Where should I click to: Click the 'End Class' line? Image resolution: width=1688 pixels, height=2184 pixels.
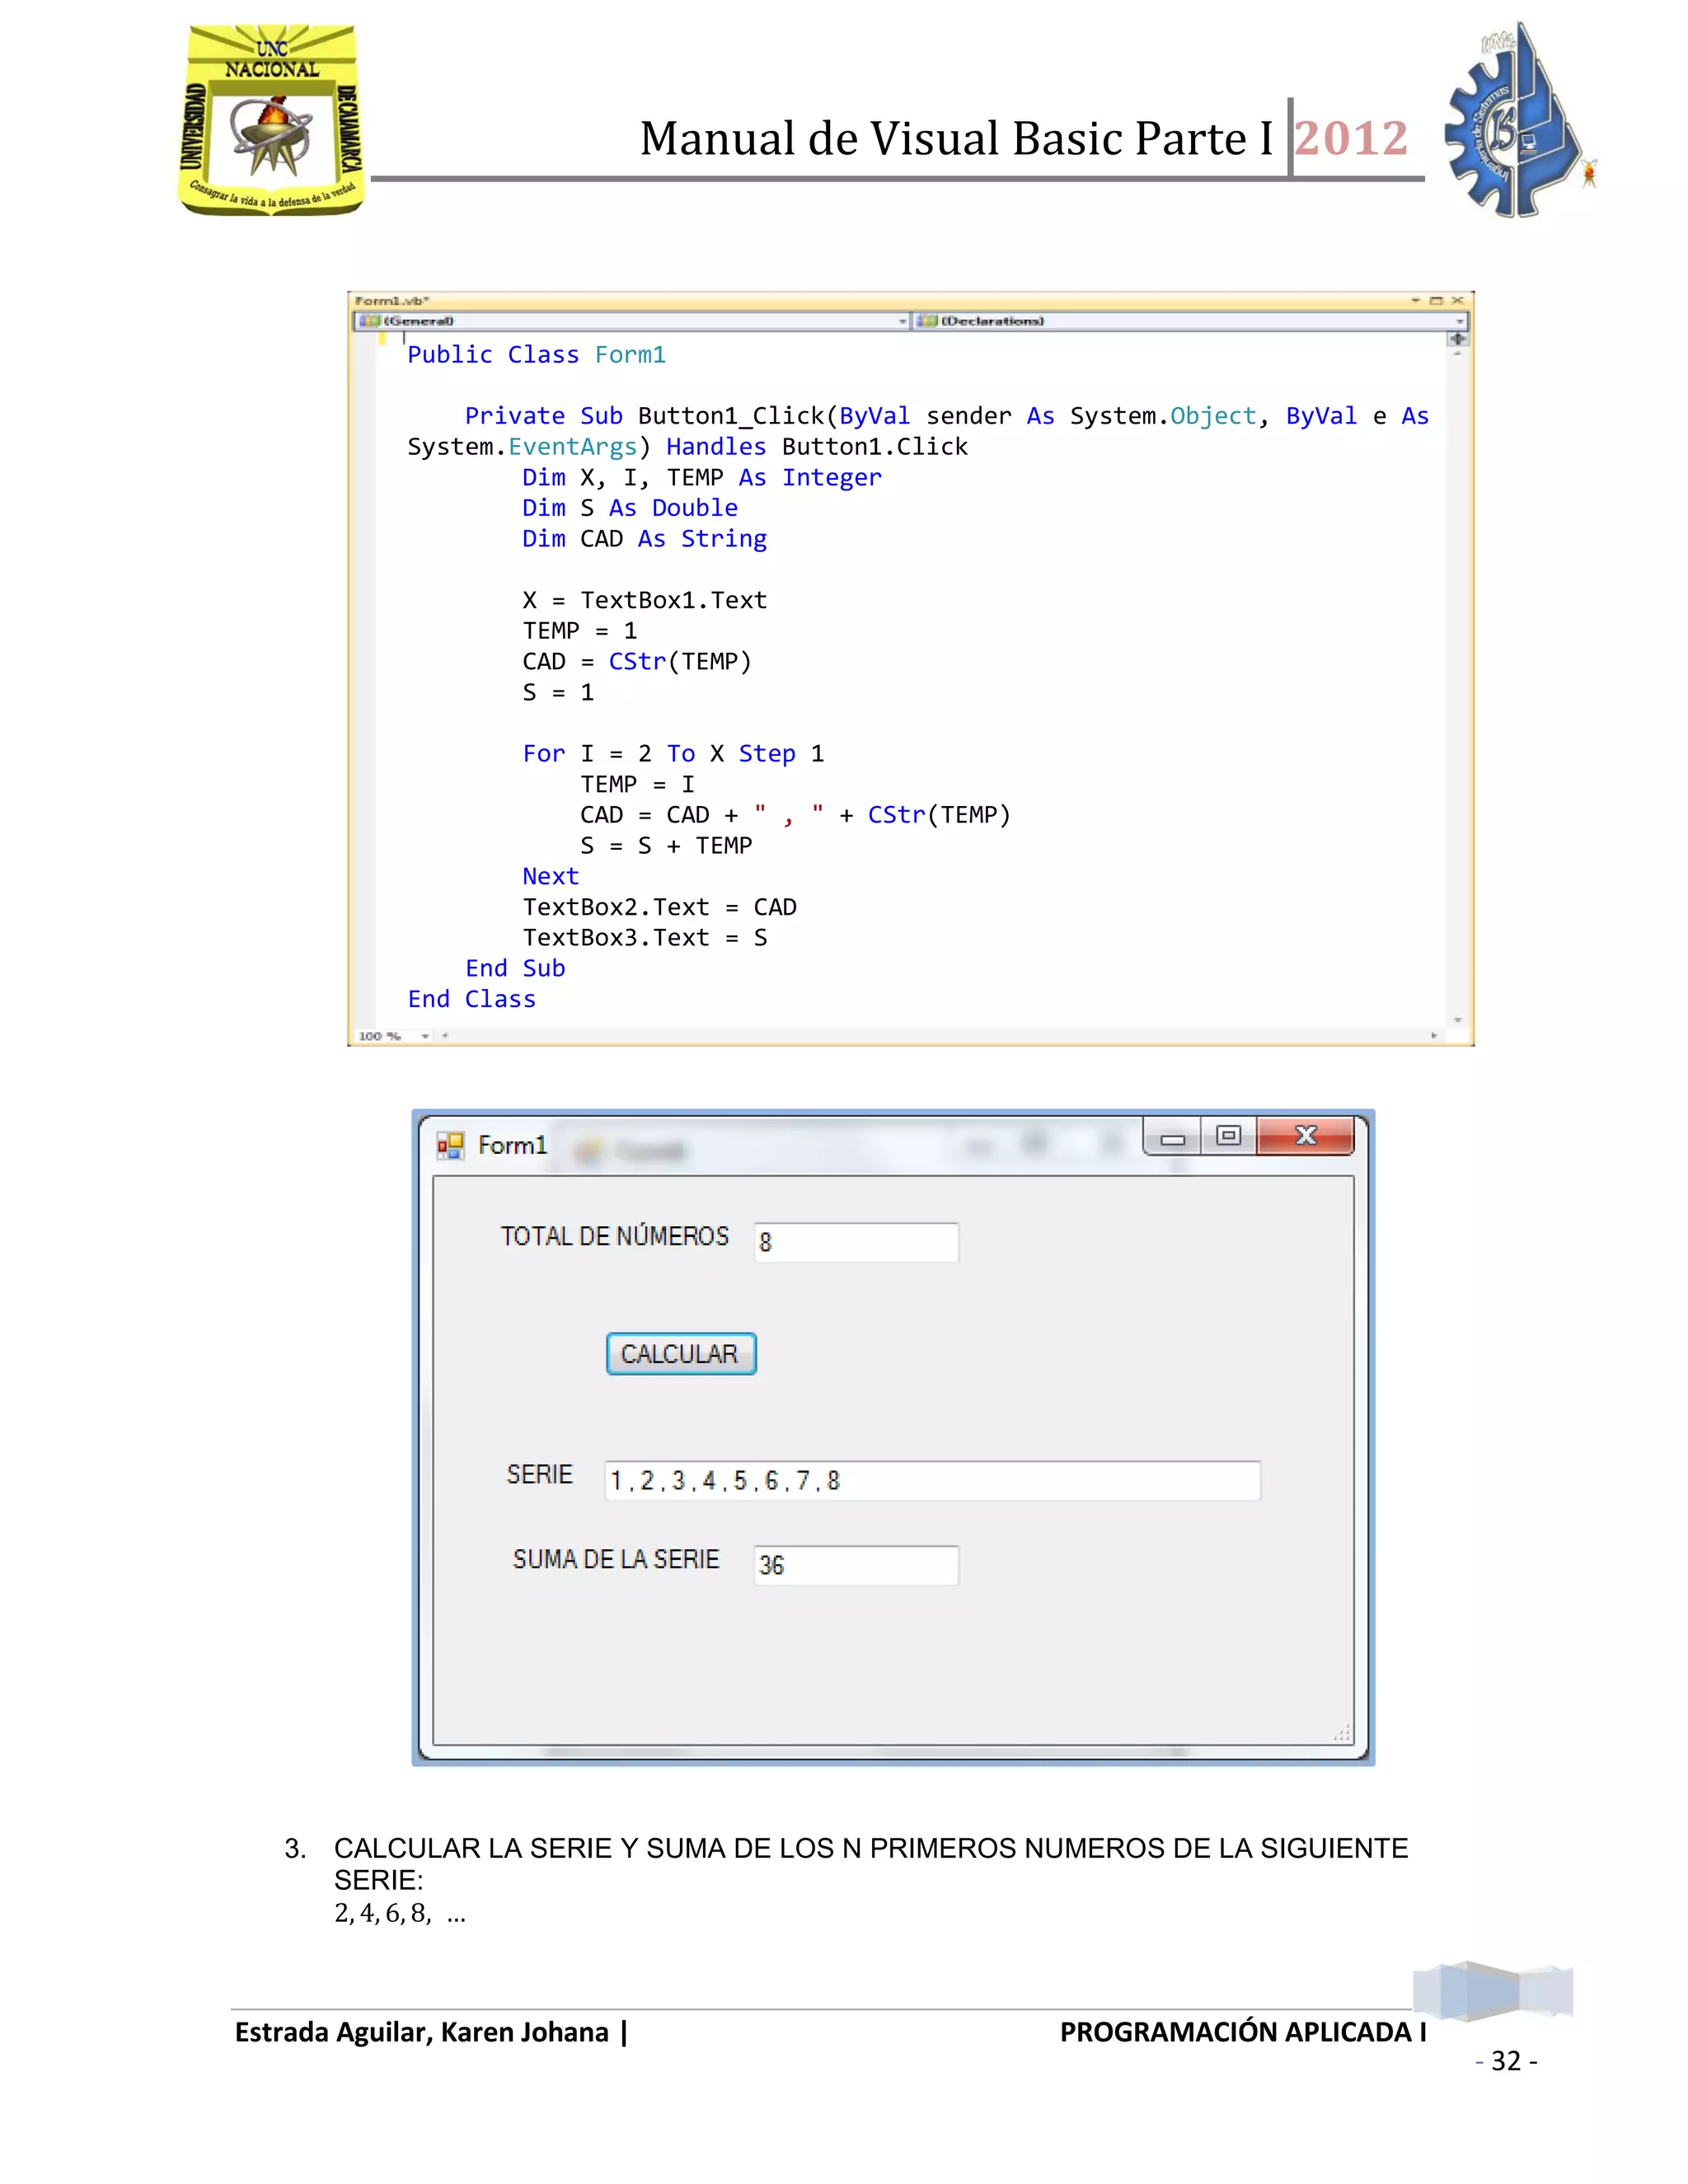[x=471, y=999]
